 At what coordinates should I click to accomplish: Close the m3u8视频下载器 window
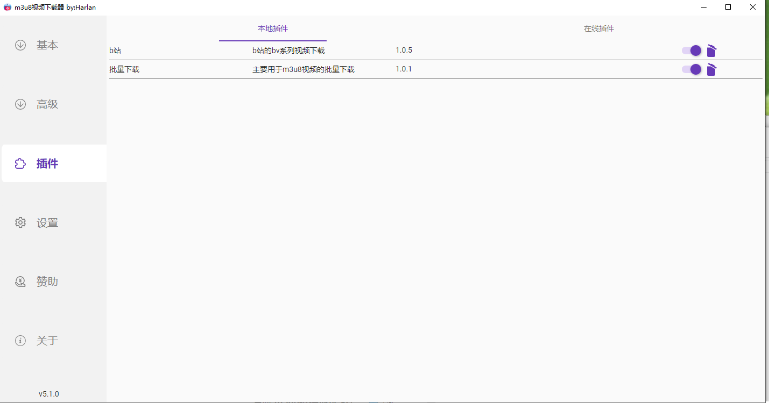(753, 7)
